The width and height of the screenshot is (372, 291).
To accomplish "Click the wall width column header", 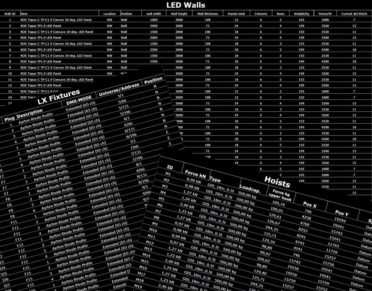I will (x=154, y=14).
